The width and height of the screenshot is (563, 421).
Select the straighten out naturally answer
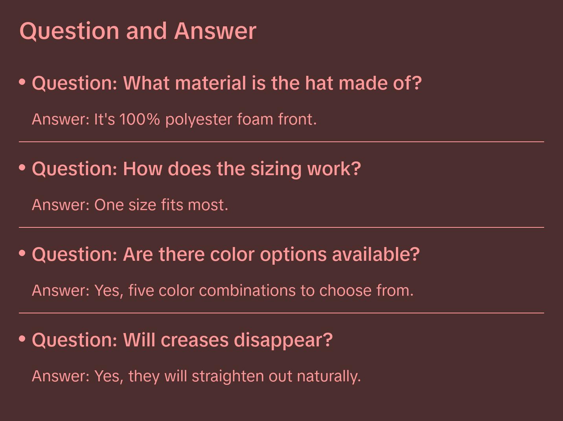pyautogui.click(x=196, y=376)
